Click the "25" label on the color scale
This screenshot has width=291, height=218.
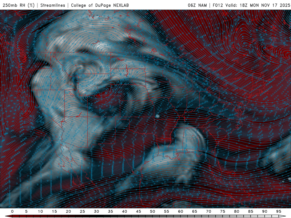coord(83,211)
